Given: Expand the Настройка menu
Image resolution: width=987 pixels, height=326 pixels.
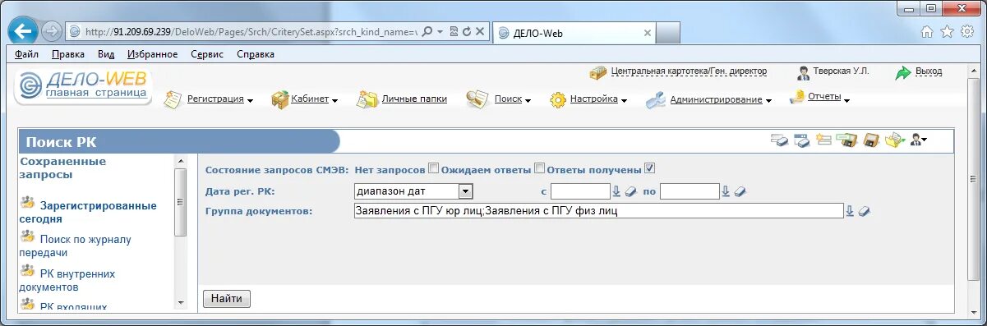Looking at the screenshot, I should (x=625, y=101).
